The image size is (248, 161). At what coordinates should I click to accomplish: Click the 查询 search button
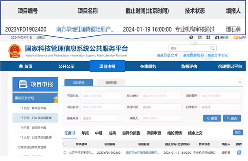tap(232, 118)
